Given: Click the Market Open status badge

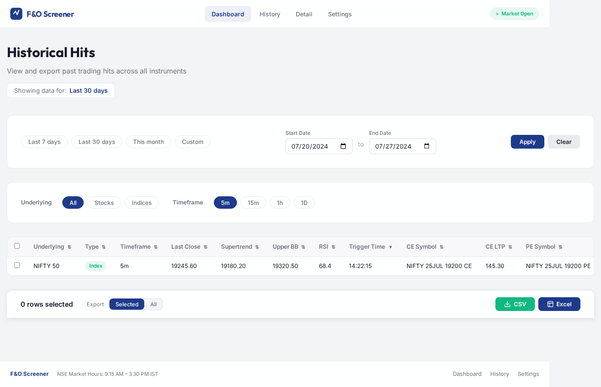Looking at the screenshot, I should (x=514, y=14).
